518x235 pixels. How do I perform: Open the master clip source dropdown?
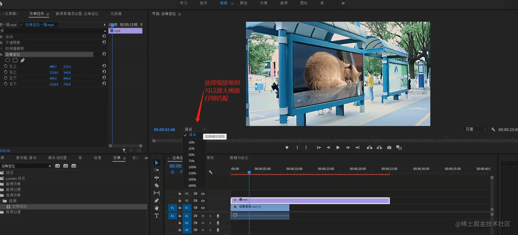tap(21, 25)
